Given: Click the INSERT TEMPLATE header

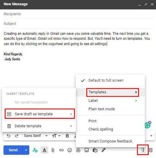Looking at the screenshot, I should point(20,94).
